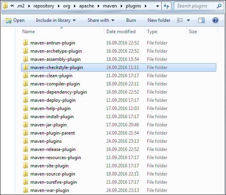Click maven-help-plugin folder icon
The height and width of the screenshot is (195, 226).
point(25,108)
